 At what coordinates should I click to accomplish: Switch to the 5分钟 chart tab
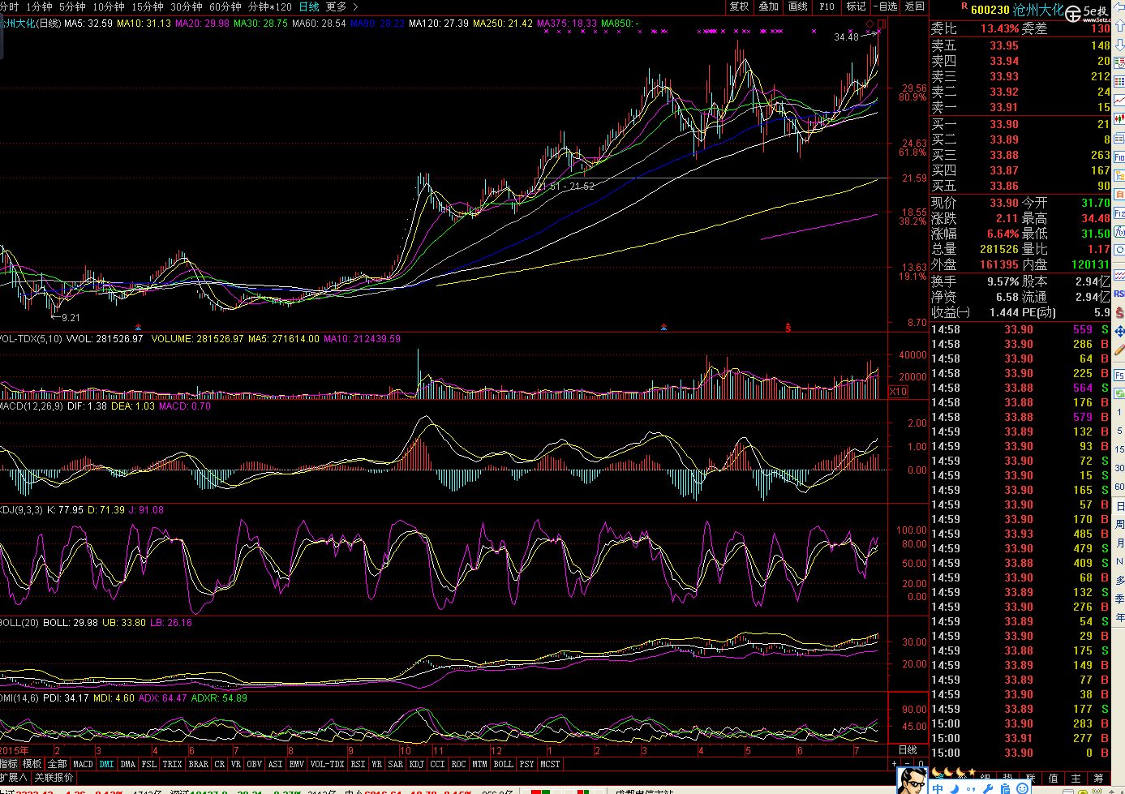point(72,6)
